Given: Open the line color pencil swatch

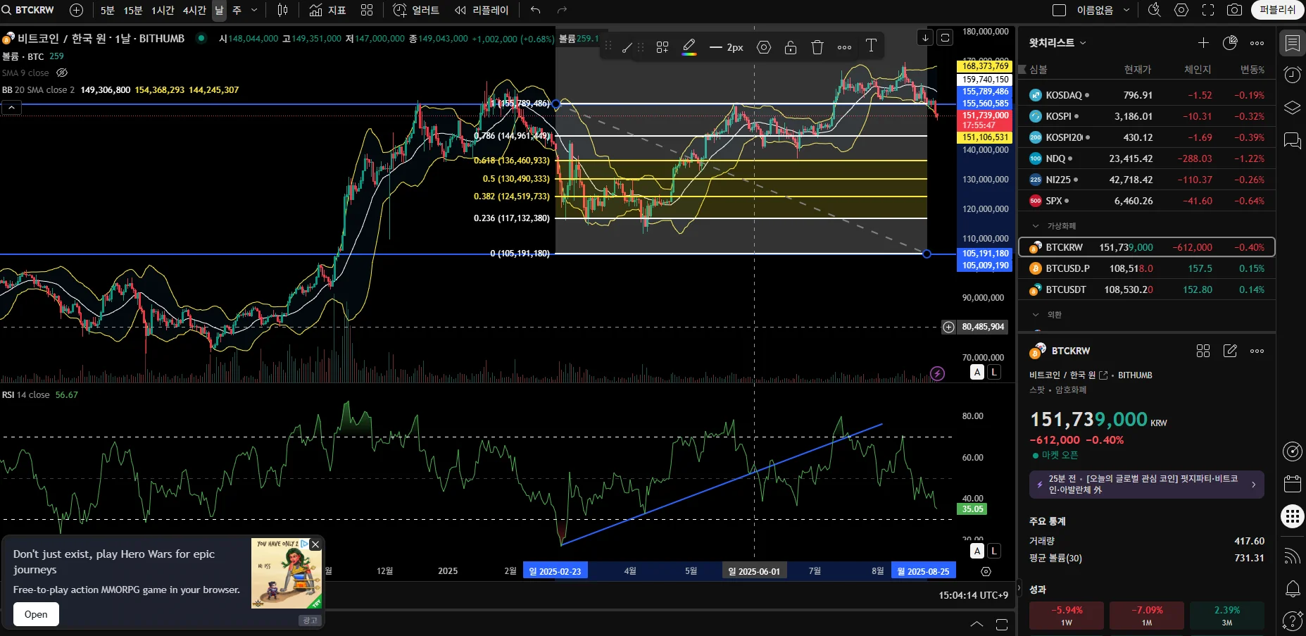Looking at the screenshot, I should pyautogui.click(x=689, y=47).
